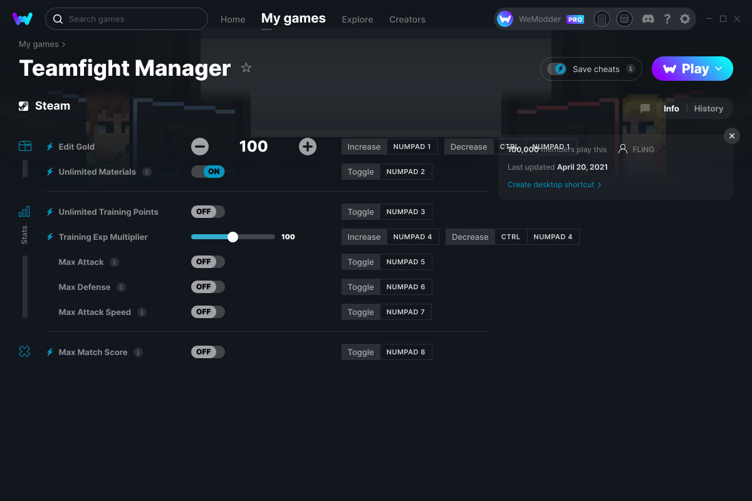Image resolution: width=752 pixels, height=501 pixels.
Task: Click Toggle hotkey button for Max Attack
Action: pyautogui.click(x=361, y=262)
